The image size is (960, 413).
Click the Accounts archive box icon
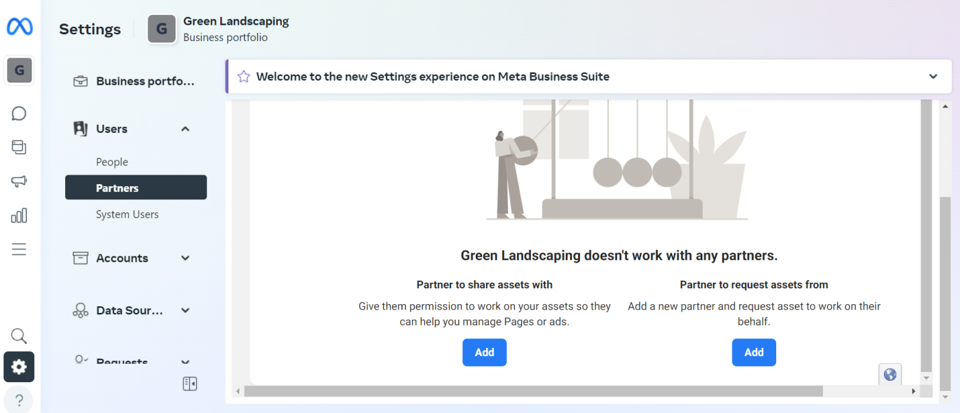click(x=80, y=258)
